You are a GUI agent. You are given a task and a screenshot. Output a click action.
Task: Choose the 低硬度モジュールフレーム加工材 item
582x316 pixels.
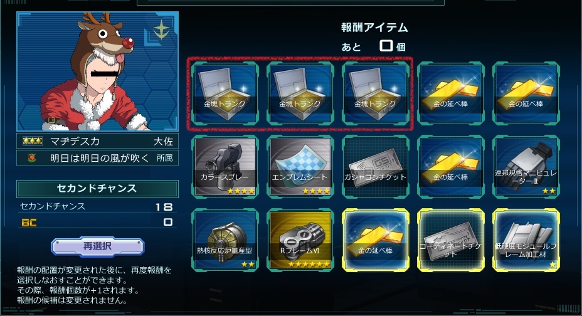526,240
